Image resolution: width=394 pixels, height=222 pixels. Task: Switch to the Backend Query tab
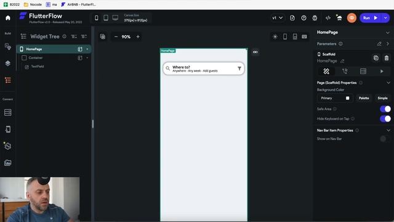363,72
